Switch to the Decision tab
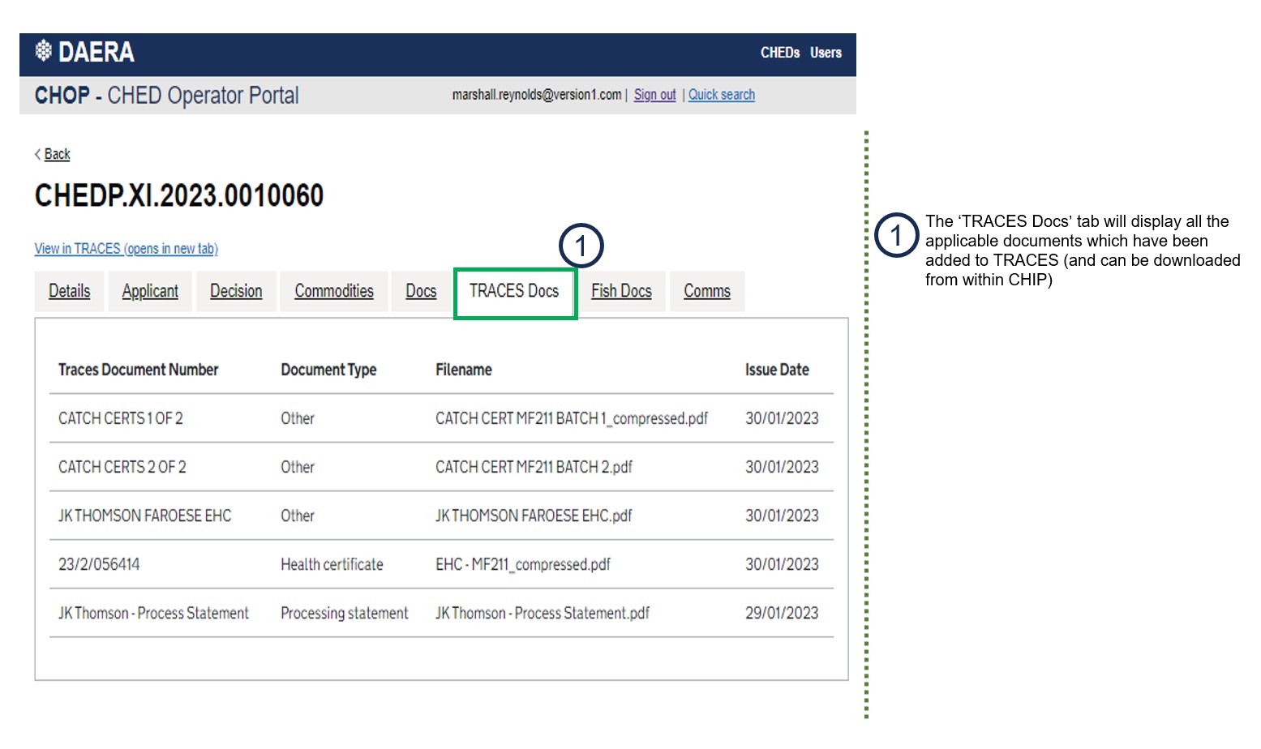This screenshot has width=1261, height=749. coord(236,291)
